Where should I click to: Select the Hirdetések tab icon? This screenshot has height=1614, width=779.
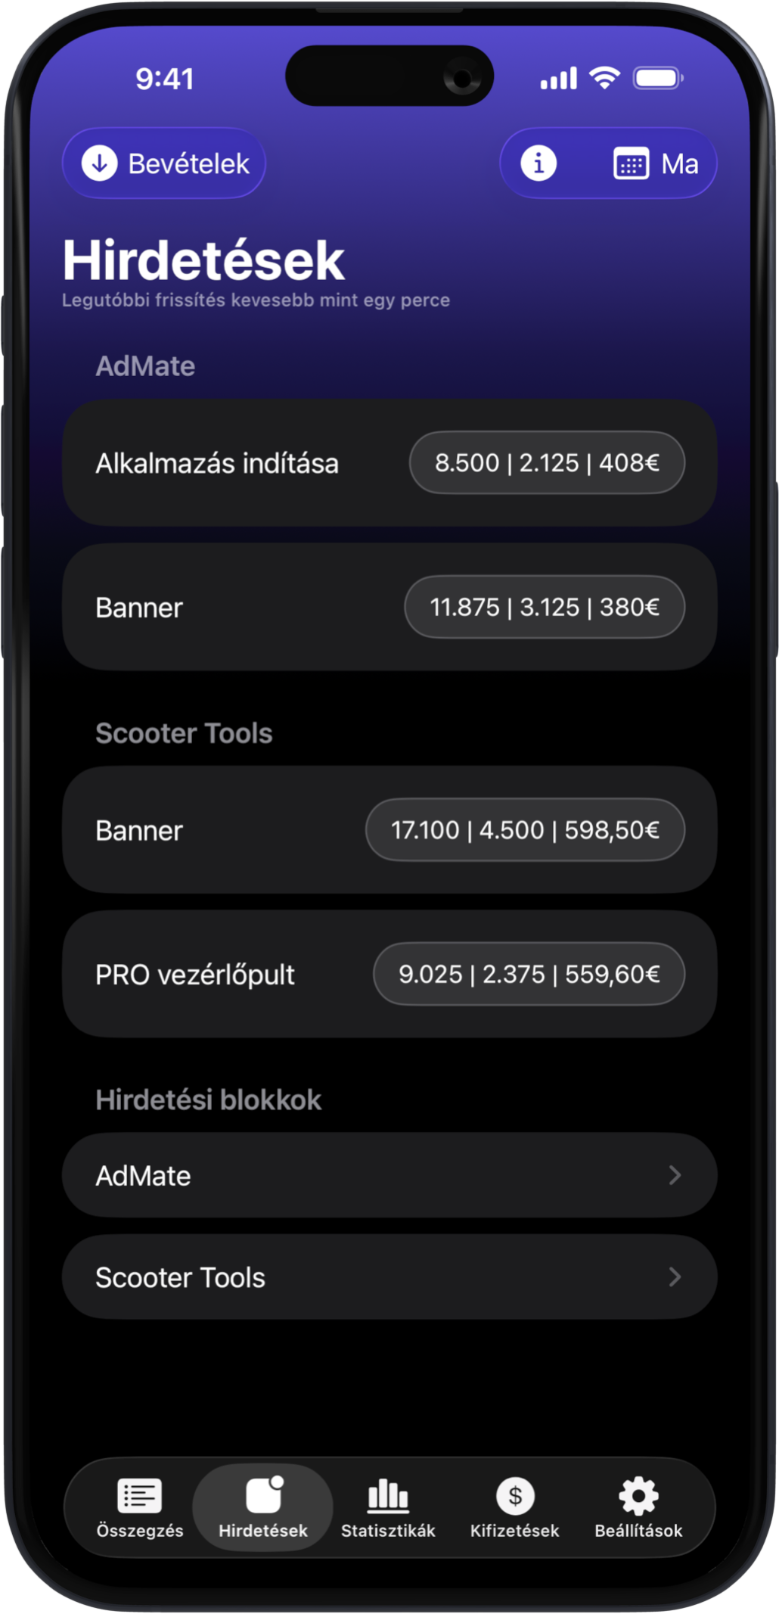(x=264, y=1495)
